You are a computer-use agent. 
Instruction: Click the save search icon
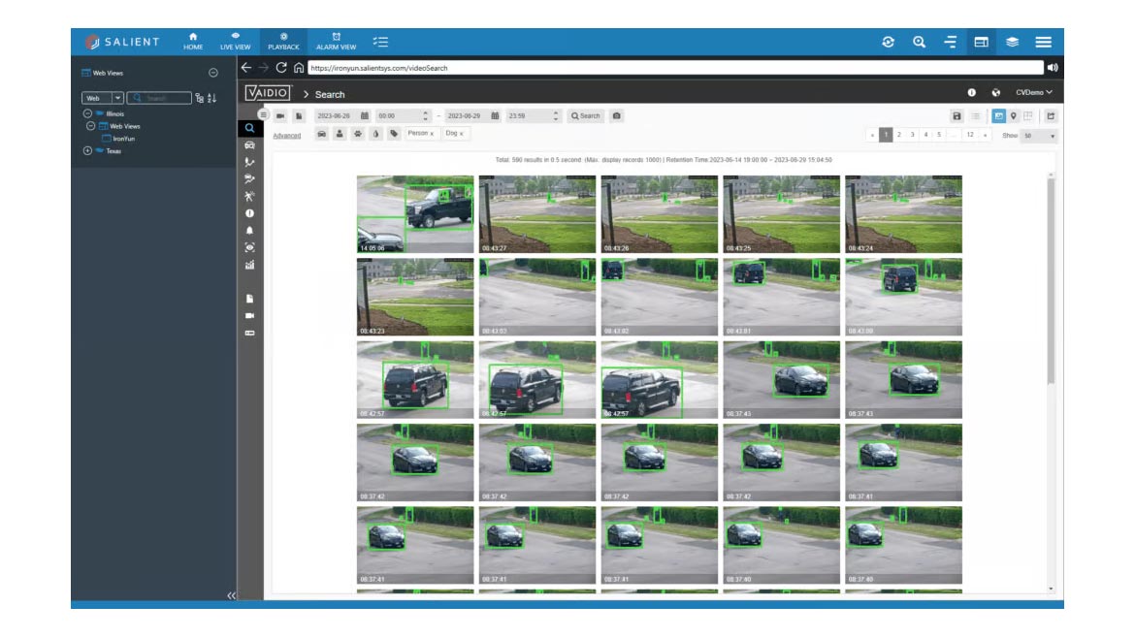957,116
